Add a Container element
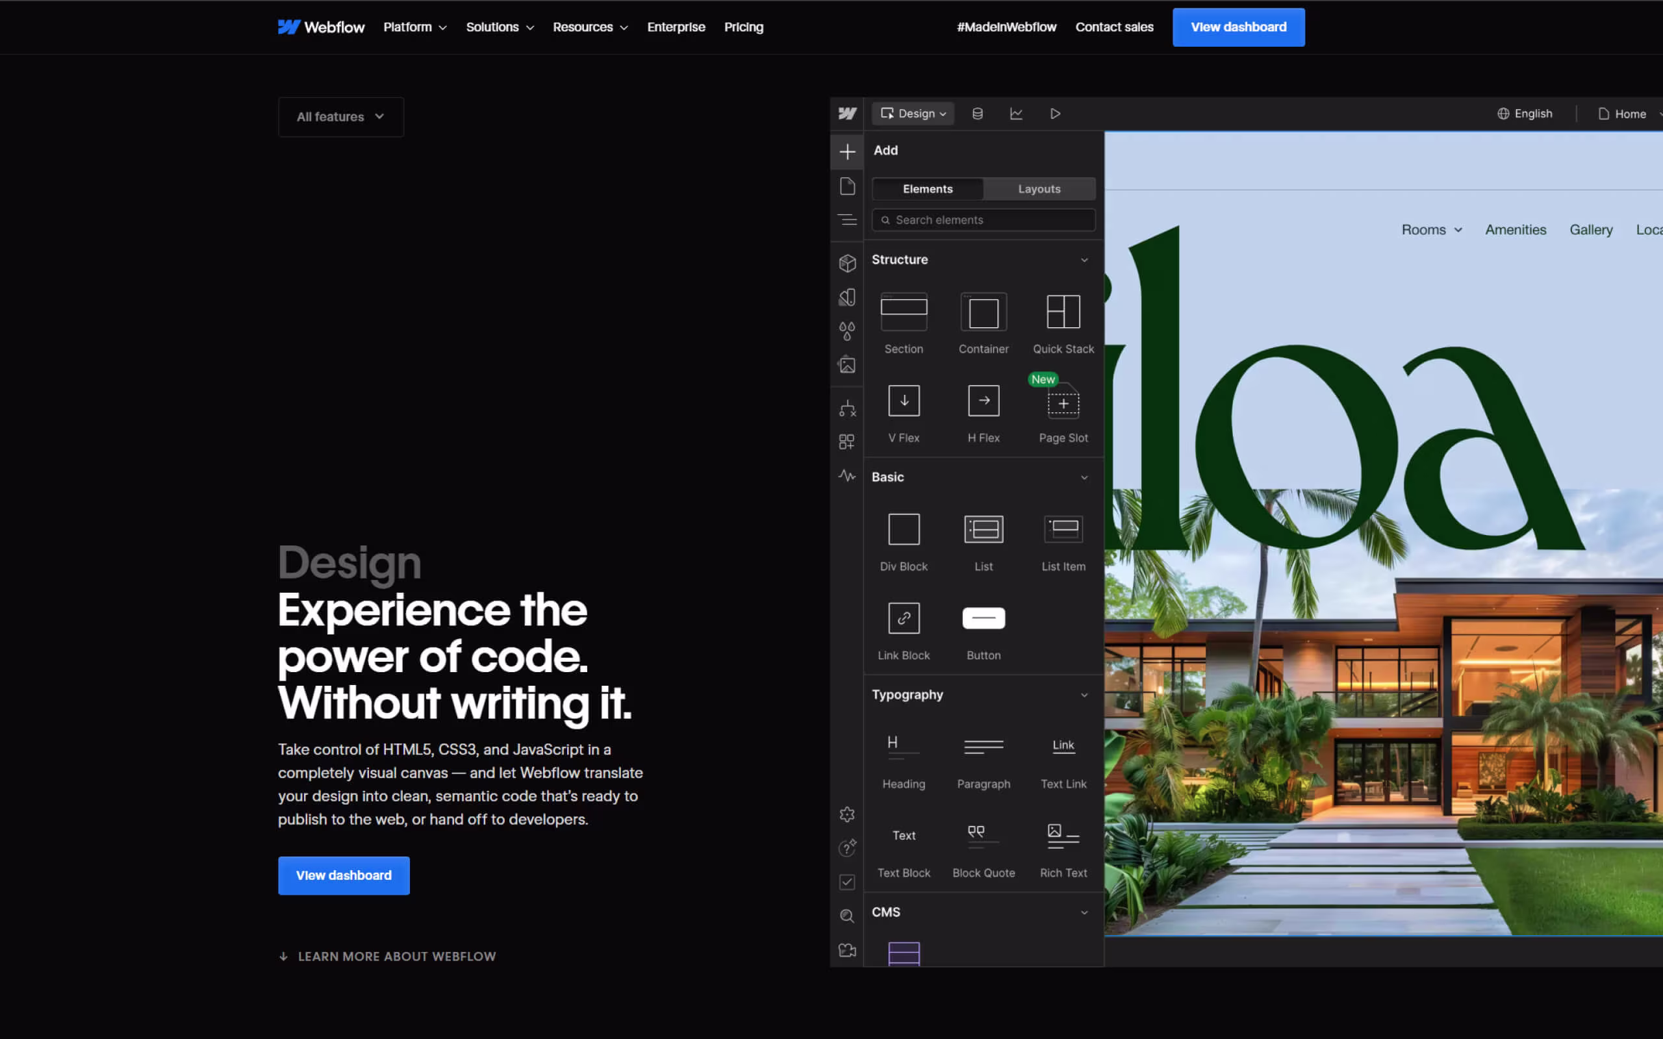 pos(984,323)
